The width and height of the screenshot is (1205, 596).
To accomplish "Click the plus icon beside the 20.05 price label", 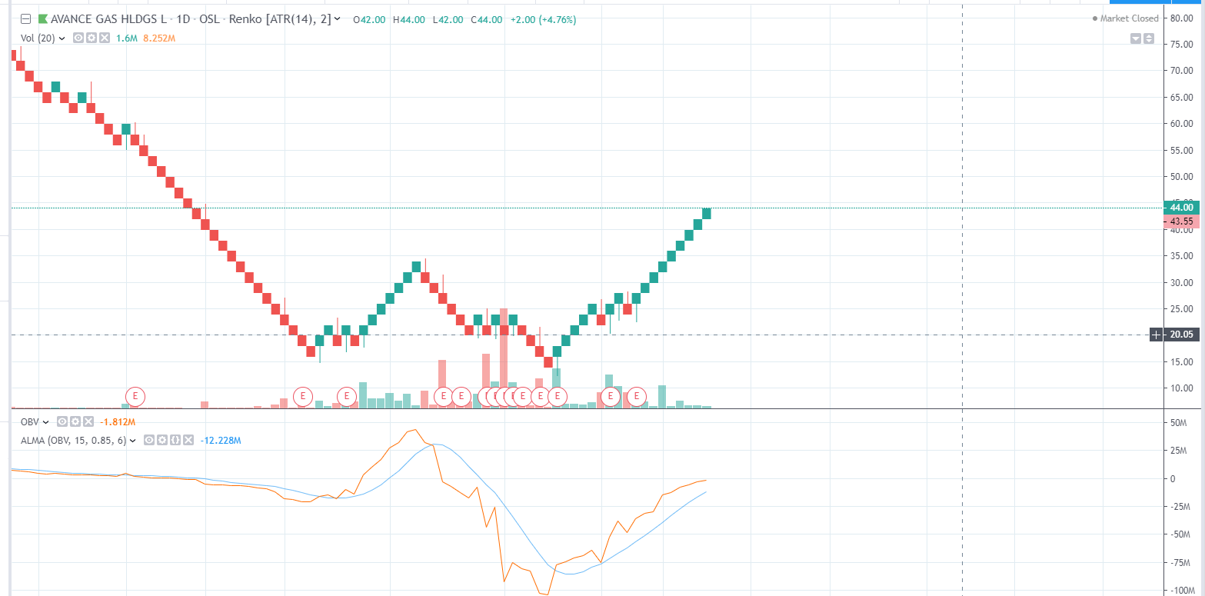I will (x=1157, y=335).
